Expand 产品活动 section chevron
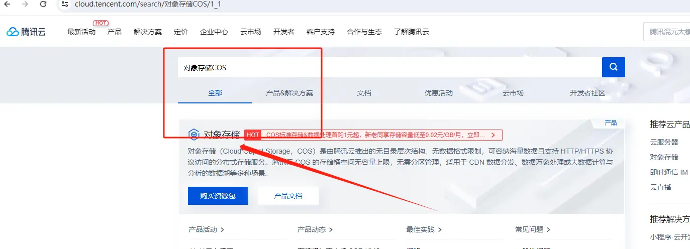 [223, 230]
